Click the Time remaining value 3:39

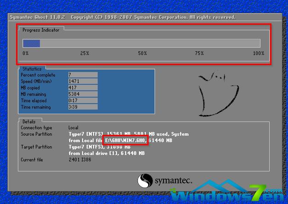point(83,107)
